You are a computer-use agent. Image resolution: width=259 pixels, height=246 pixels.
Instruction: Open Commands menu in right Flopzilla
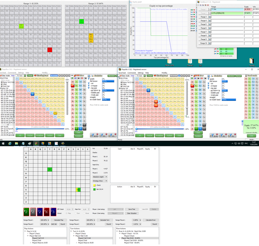[132, 73]
